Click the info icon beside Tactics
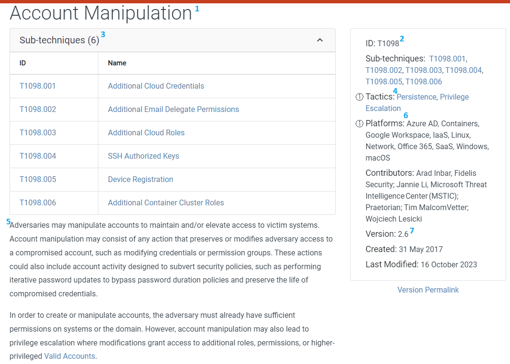 [x=360, y=97]
